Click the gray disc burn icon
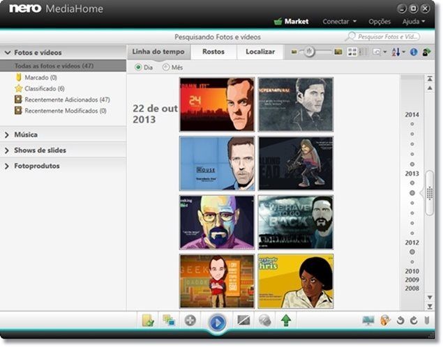The width and height of the screenshot is (443, 347). point(264,321)
